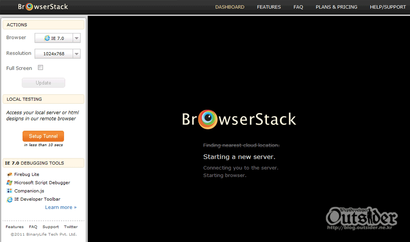This screenshot has height=242, width=410.
Task: Click the IE Developer Toolbar icon
Action: click(10, 199)
